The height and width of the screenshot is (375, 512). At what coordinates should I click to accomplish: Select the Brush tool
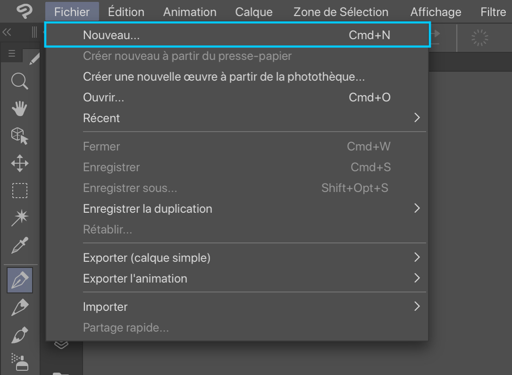click(x=20, y=335)
